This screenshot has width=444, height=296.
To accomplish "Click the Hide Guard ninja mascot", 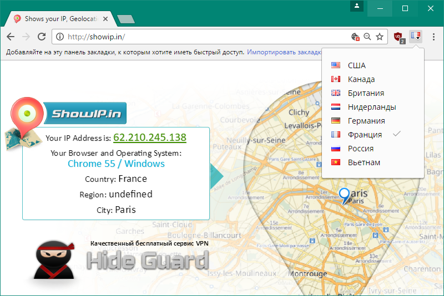I will (54, 260).
